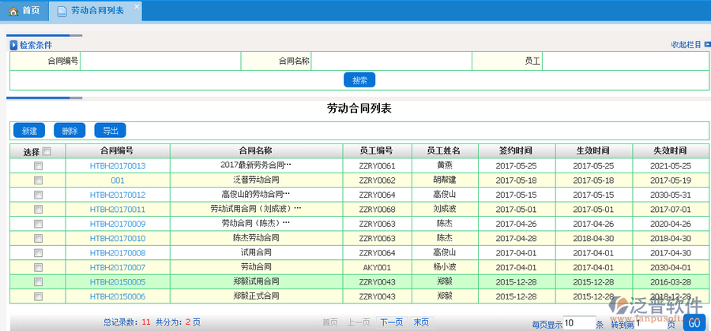Screen dimensions: 711x331
Task: Toggle the select-all checkbox in header
Action: tap(47, 152)
